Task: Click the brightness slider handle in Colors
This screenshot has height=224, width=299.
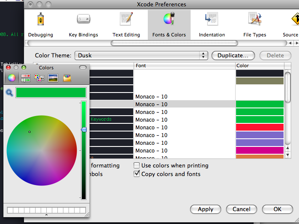Action: [x=84, y=130]
